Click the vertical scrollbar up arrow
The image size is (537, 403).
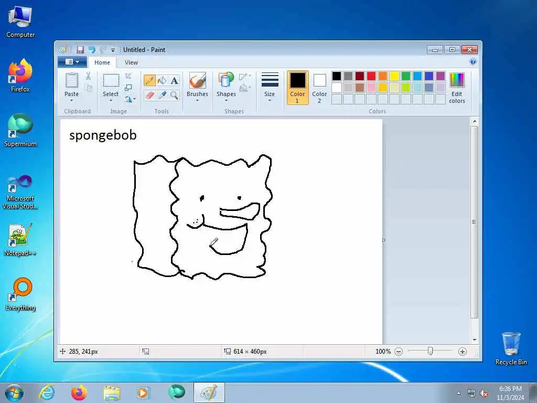474,121
